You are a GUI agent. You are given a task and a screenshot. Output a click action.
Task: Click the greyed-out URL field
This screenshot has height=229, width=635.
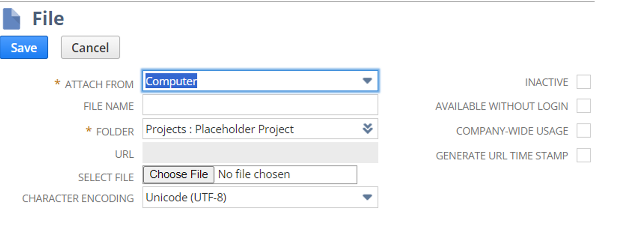coord(260,153)
